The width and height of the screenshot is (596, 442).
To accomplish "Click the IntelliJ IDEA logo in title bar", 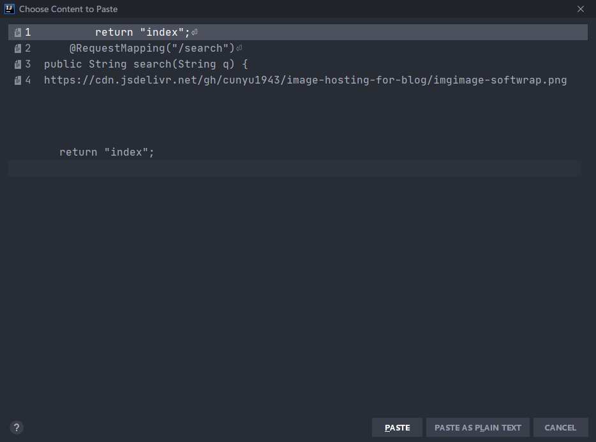I will pos(10,9).
